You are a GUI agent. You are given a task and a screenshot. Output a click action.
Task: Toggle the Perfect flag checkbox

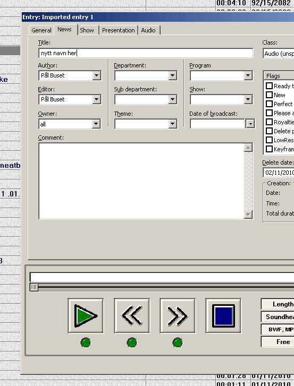(x=269, y=104)
